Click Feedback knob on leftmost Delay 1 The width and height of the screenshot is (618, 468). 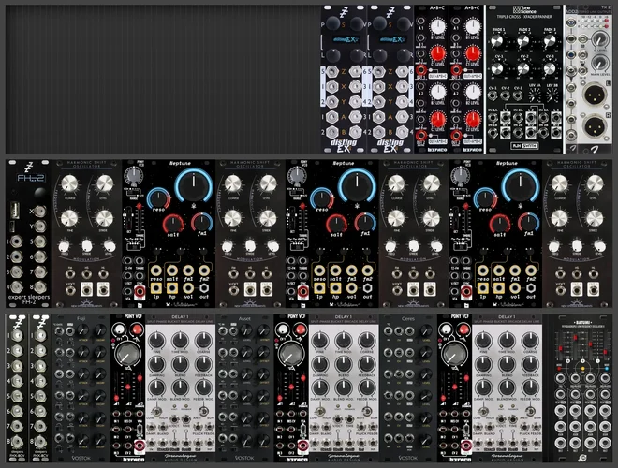coord(204,364)
